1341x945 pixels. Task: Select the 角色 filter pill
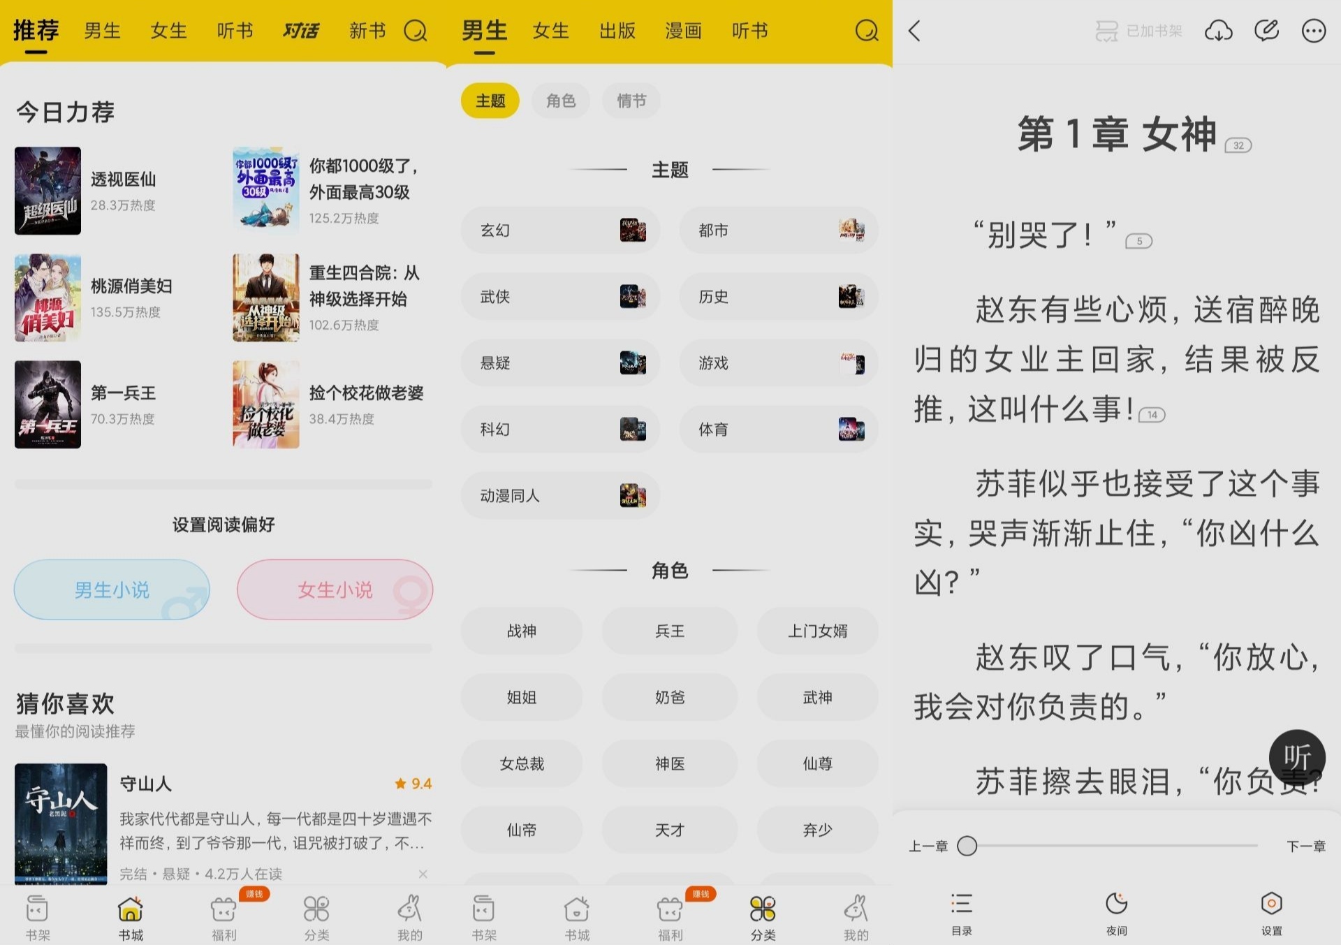(561, 101)
